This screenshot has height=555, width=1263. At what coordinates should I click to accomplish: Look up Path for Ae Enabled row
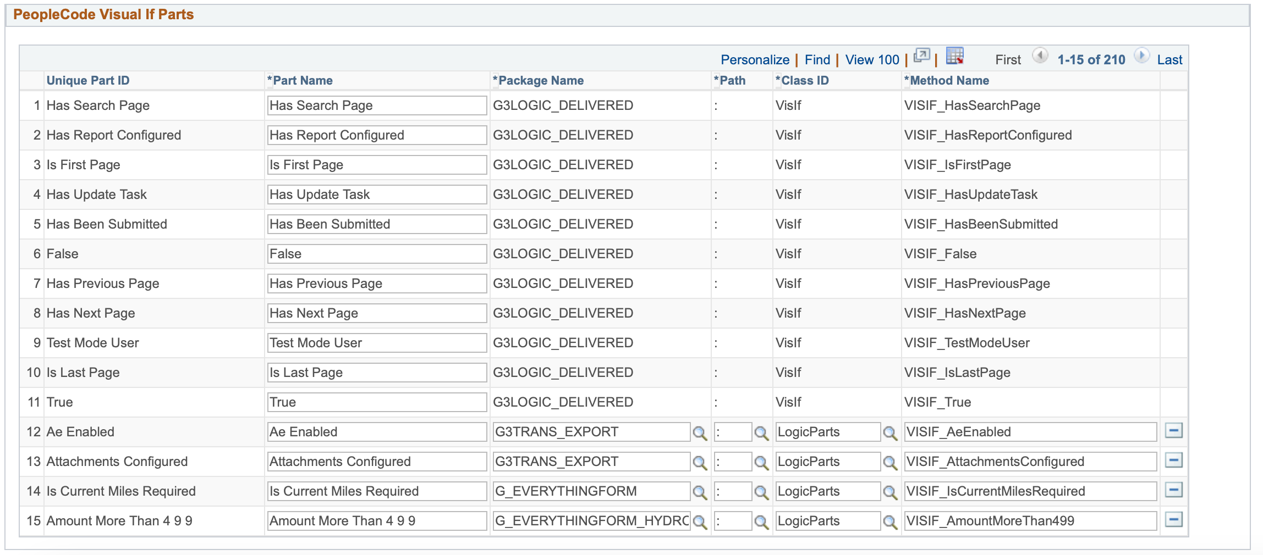pos(761,433)
